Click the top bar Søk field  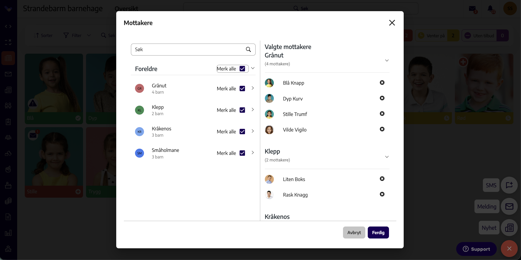point(301,8)
